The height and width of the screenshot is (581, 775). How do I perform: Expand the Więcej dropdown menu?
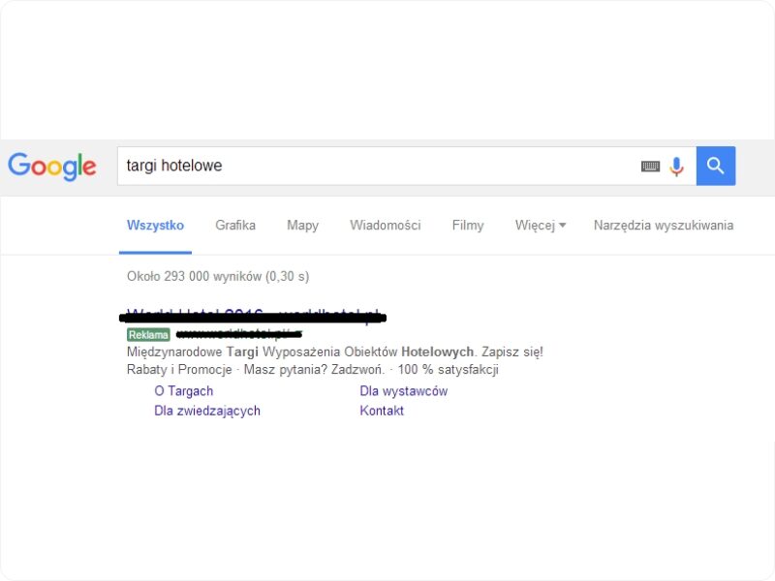coord(540,226)
